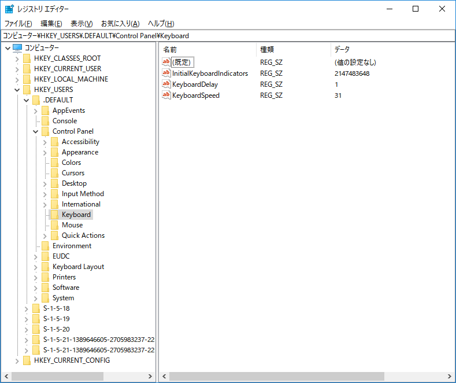
Task: Expand the Input Method key
Action: pyautogui.click(x=45, y=194)
